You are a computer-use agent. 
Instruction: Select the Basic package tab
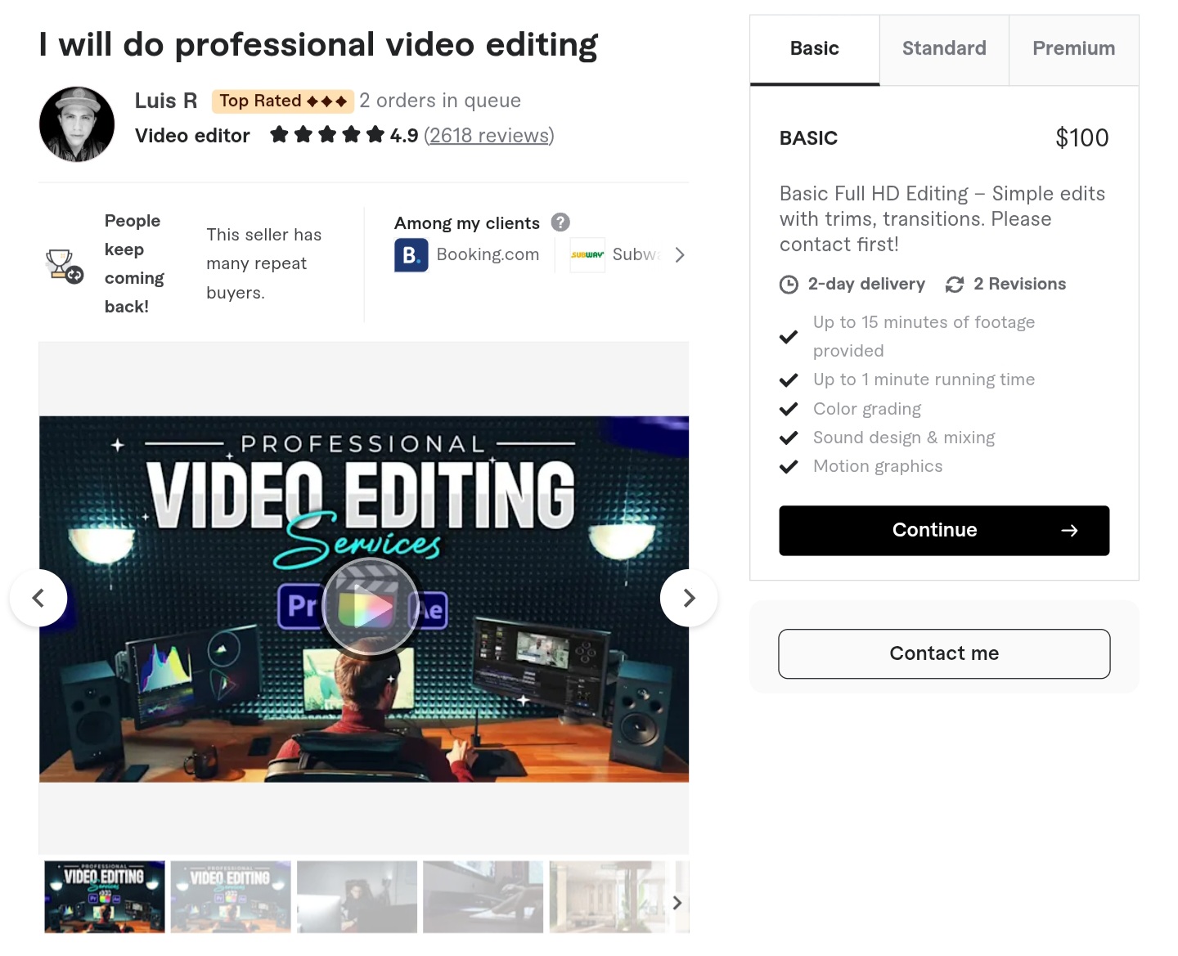click(814, 49)
